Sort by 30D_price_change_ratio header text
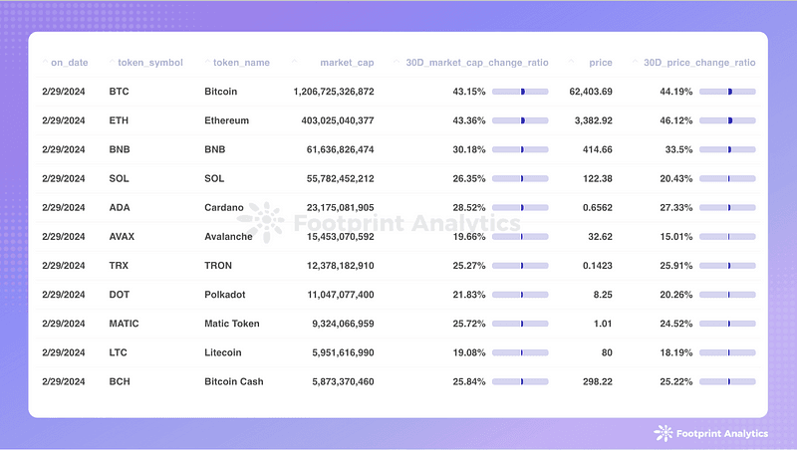This screenshot has height=450, width=797. coord(699,63)
